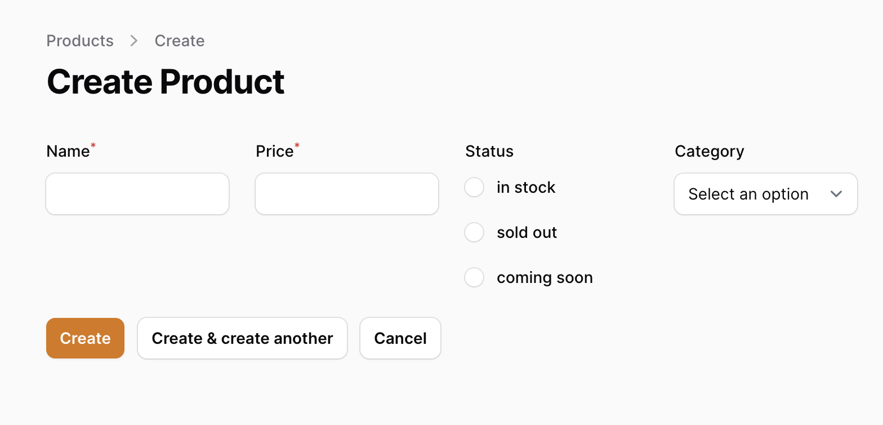Focus the Price input field
Image resolution: width=883 pixels, height=425 pixels.
347,194
